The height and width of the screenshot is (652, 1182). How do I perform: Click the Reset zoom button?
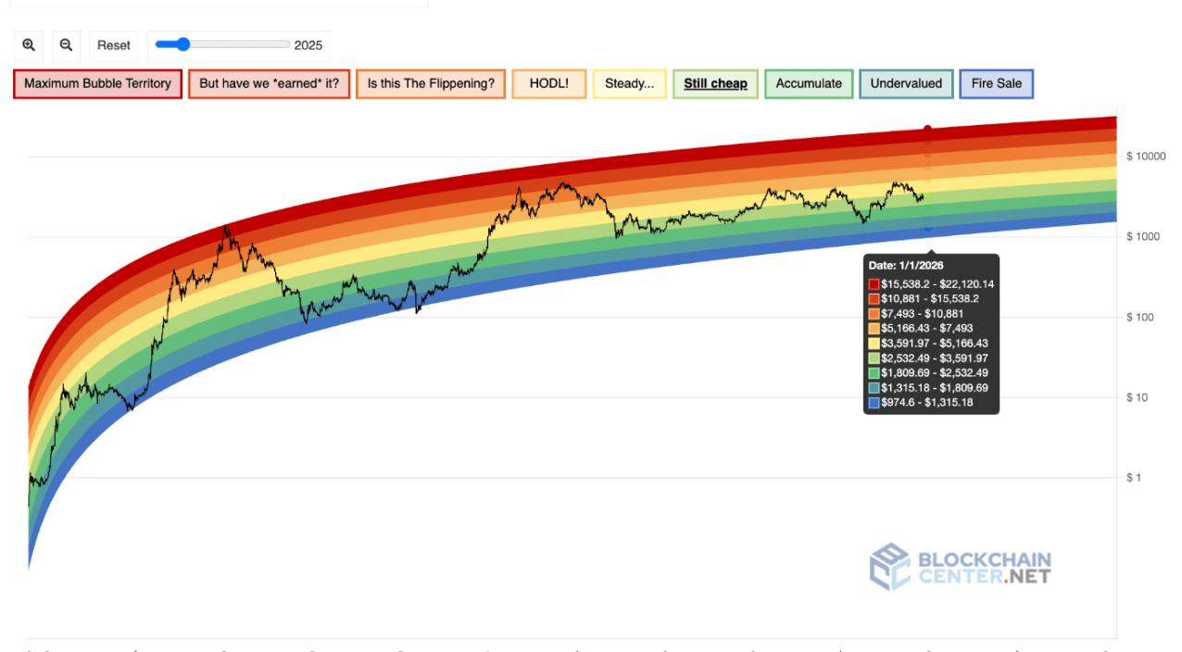click(114, 44)
